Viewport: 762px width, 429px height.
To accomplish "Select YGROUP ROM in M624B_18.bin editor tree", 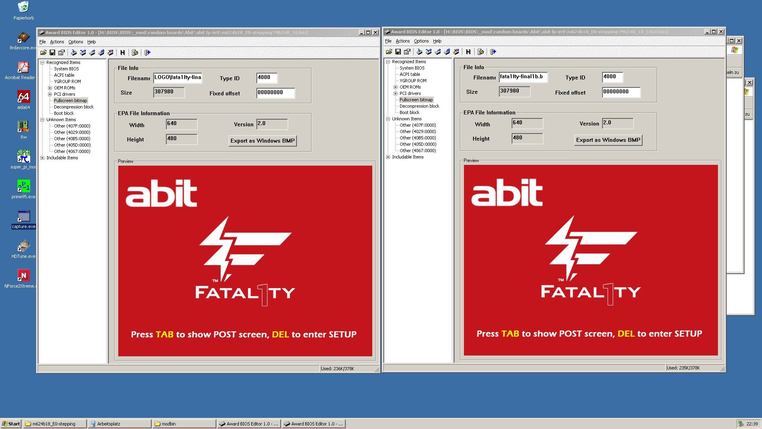I will pos(67,81).
